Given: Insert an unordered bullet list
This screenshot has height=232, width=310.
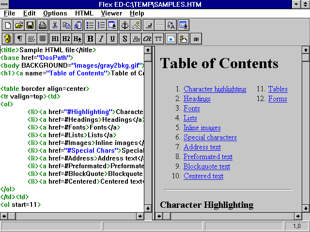Looking at the screenshot, I should tap(90, 25).
